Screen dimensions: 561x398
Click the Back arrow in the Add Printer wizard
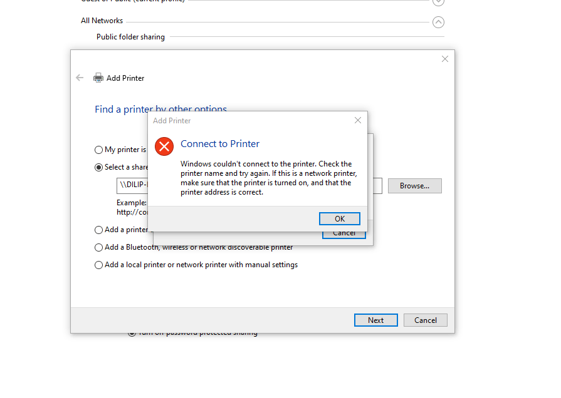coord(80,78)
